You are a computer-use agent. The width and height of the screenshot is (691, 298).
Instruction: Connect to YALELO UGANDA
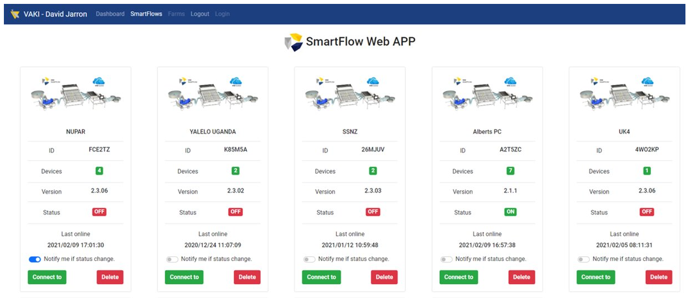point(185,277)
